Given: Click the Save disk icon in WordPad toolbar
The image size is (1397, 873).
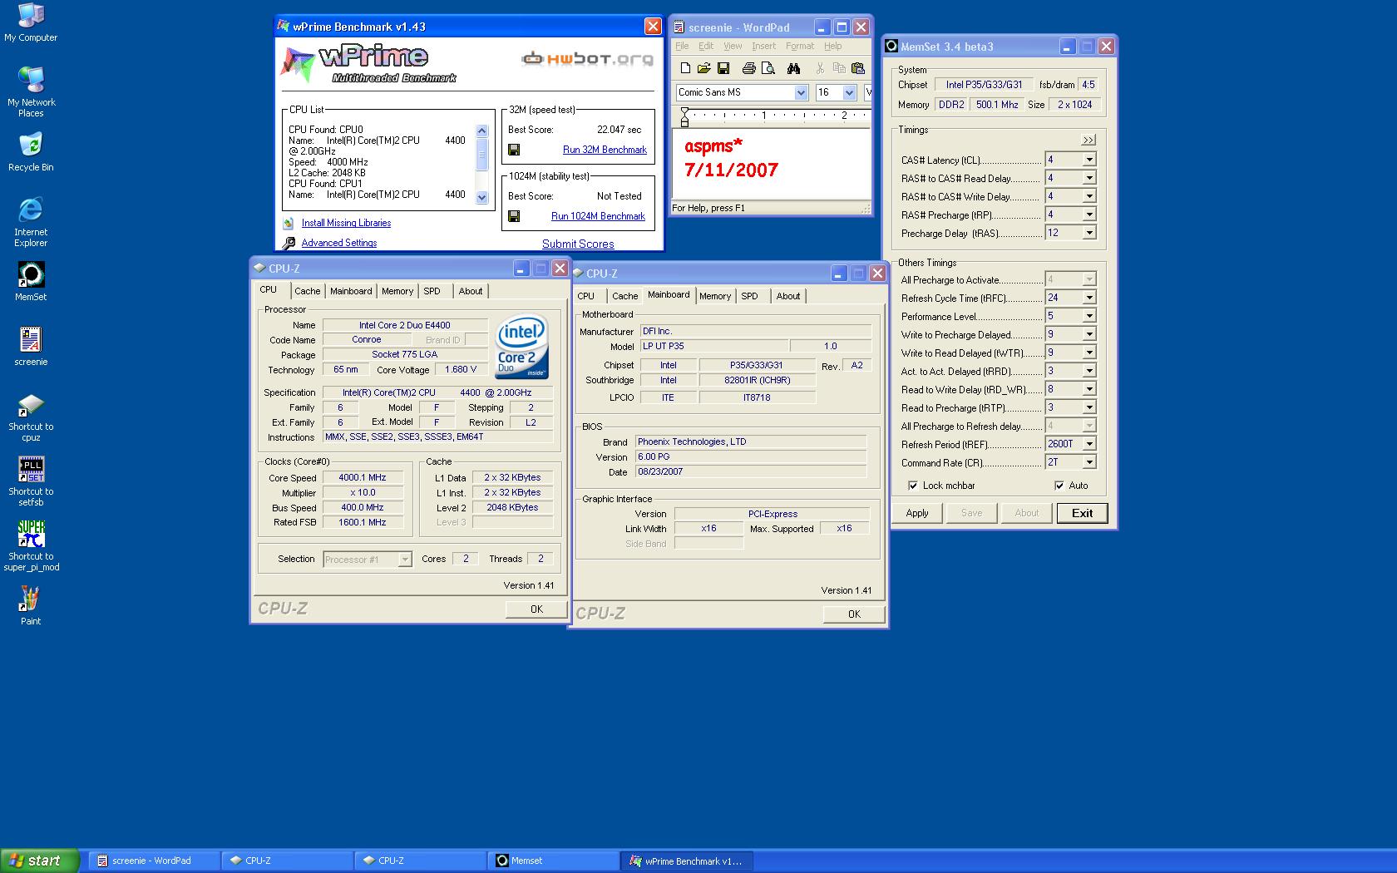Looking at the screenshot, I should pyautogui.click(x=723, y=68).
